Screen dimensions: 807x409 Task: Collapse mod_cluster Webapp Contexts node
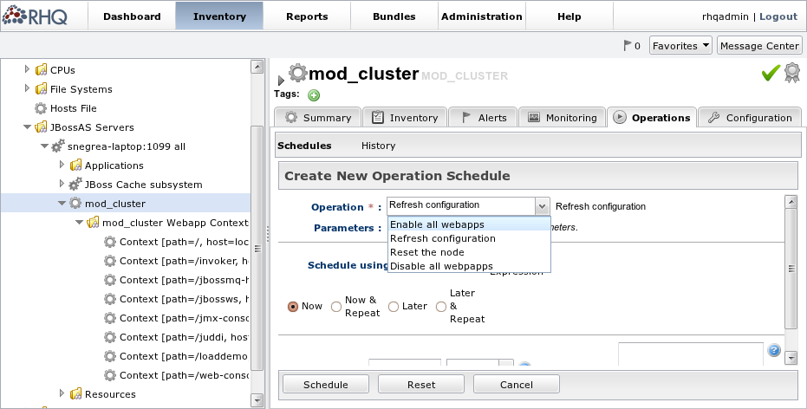point(79,222)
